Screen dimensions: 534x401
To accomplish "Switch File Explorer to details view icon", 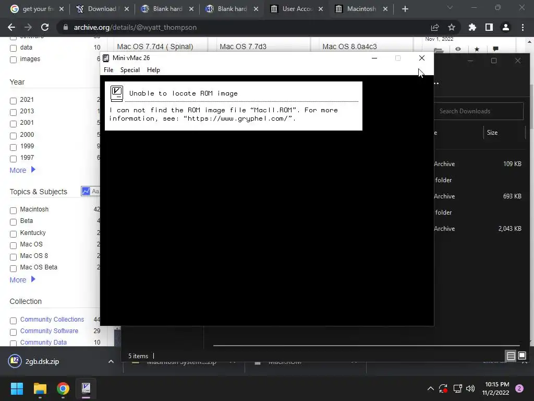I will tap(511, 356).
